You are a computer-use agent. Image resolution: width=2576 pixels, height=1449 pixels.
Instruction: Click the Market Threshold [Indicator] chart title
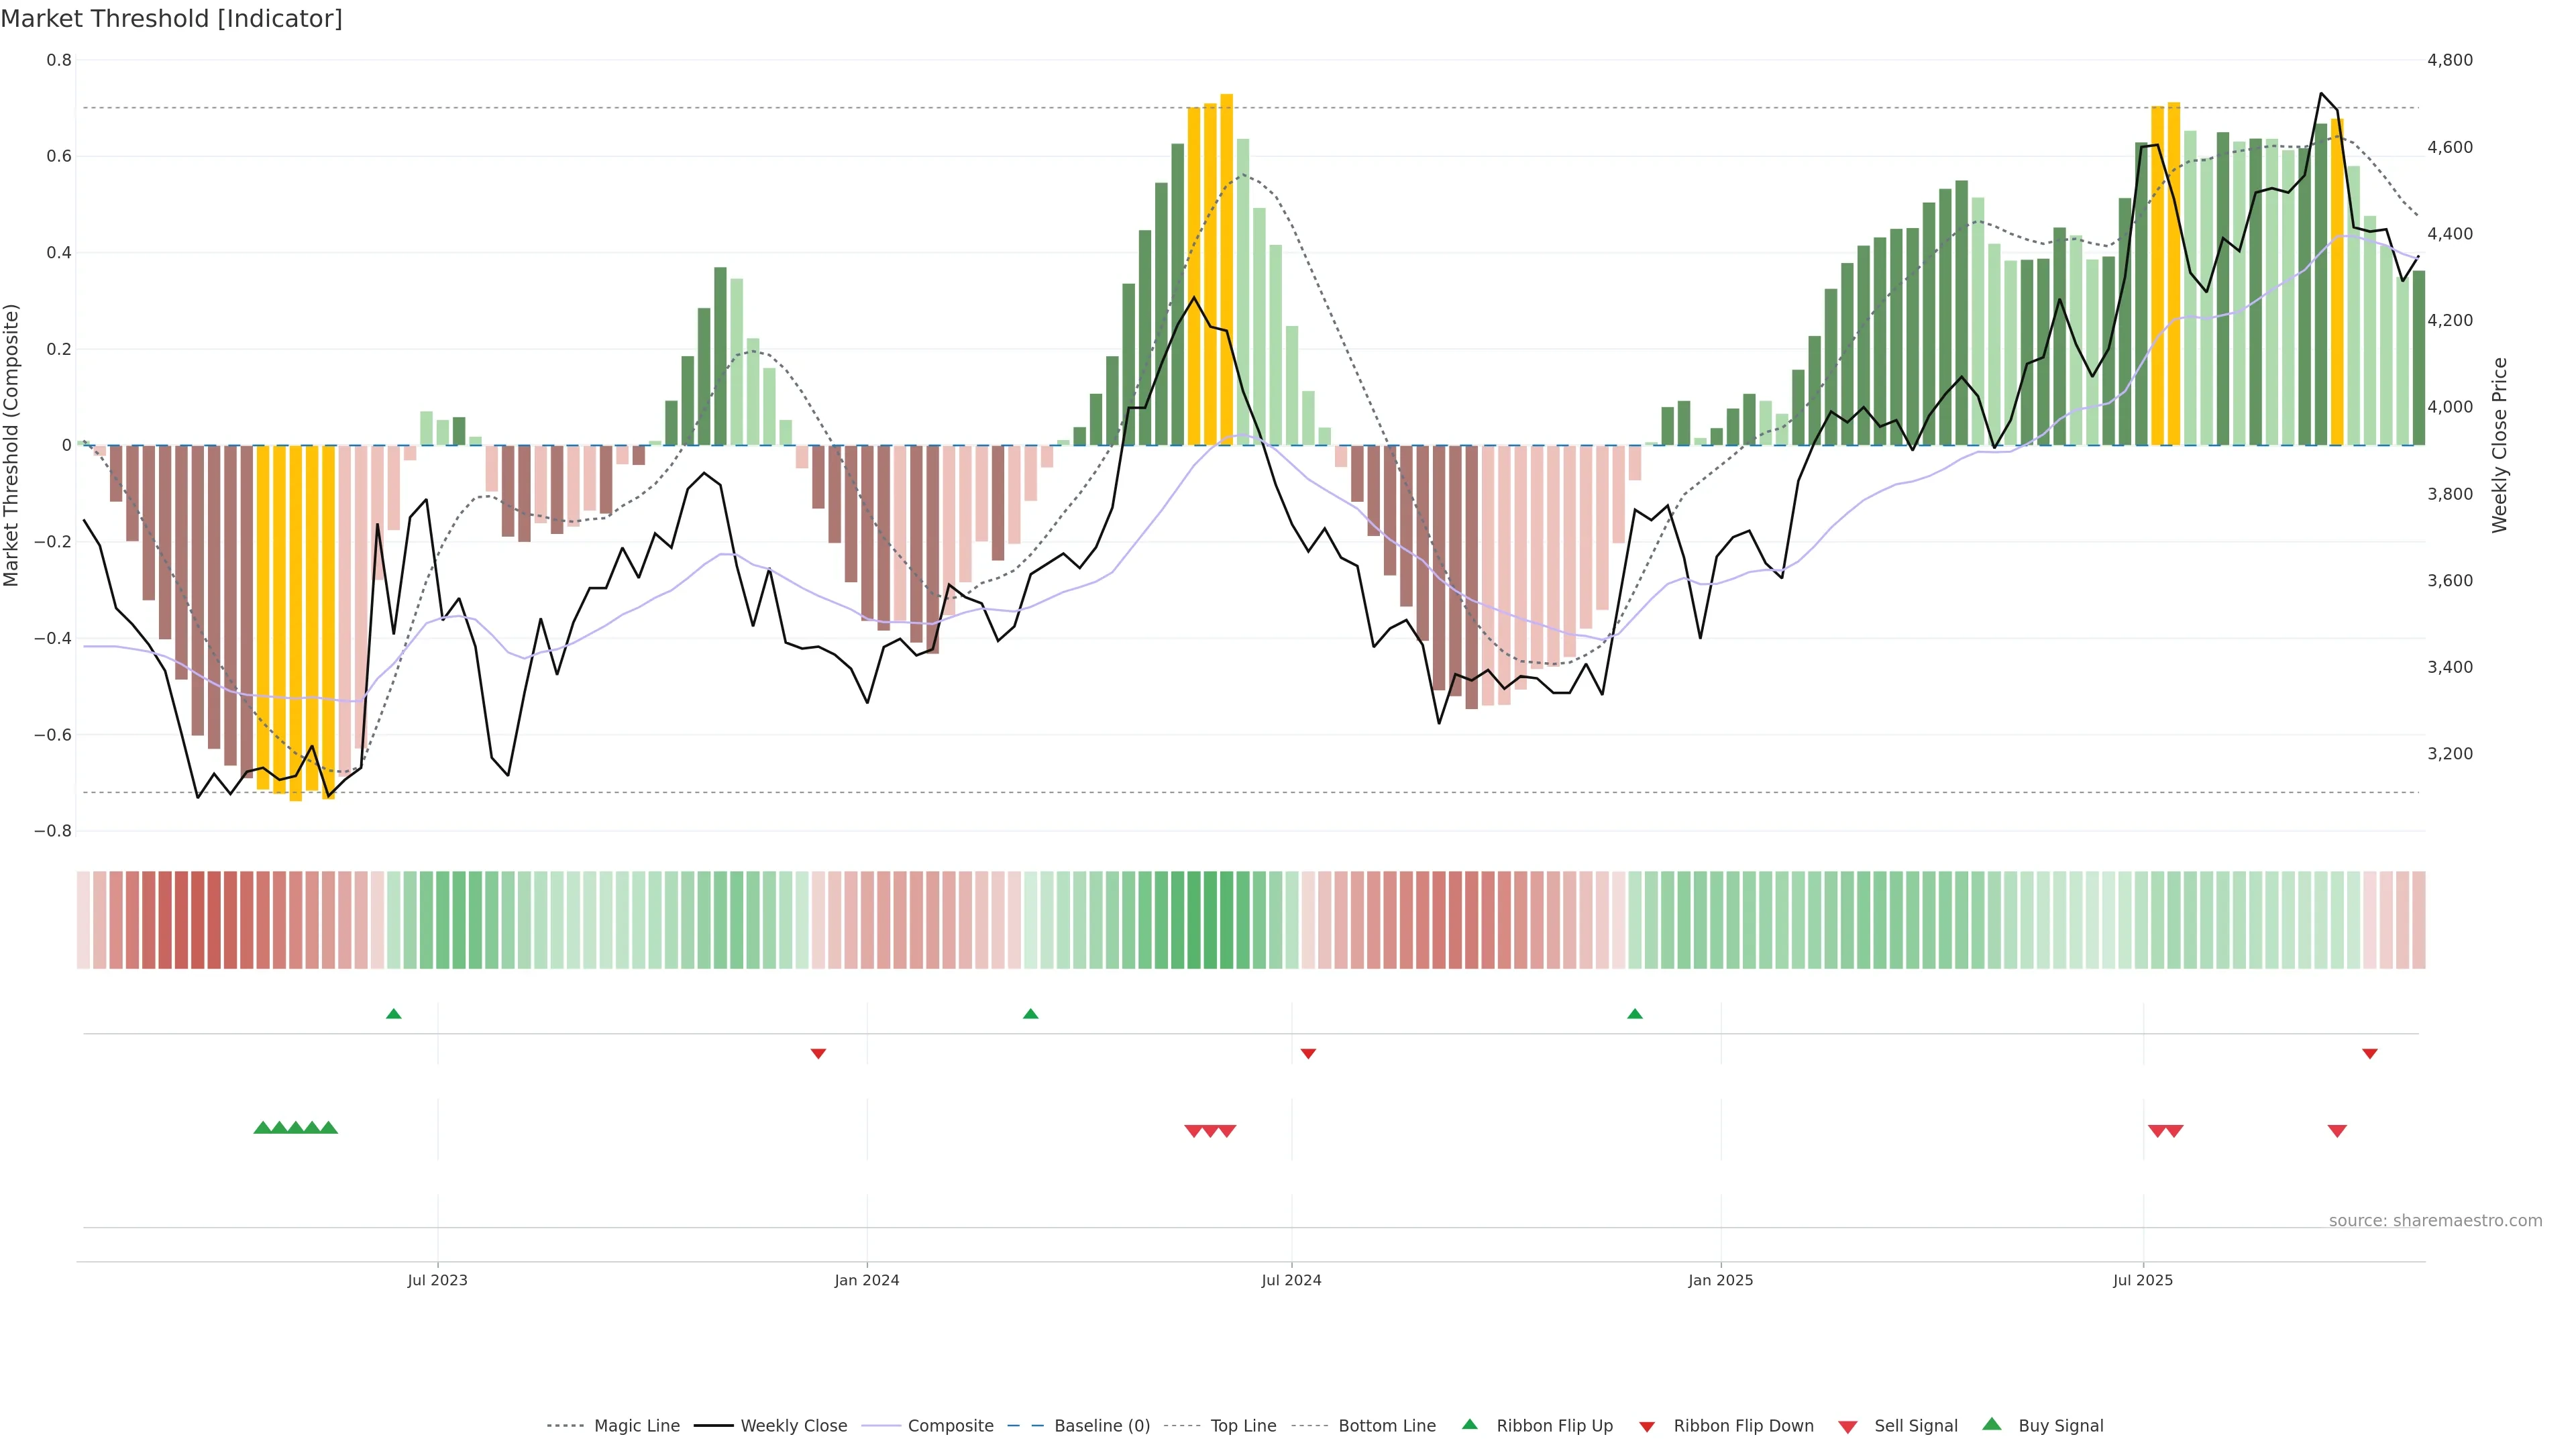pyautogui.click(x=171, y=19)
